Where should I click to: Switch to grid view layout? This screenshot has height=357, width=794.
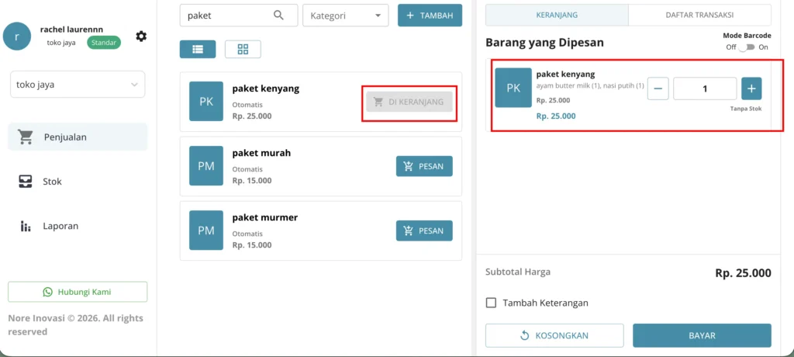[x=243, y=49]
